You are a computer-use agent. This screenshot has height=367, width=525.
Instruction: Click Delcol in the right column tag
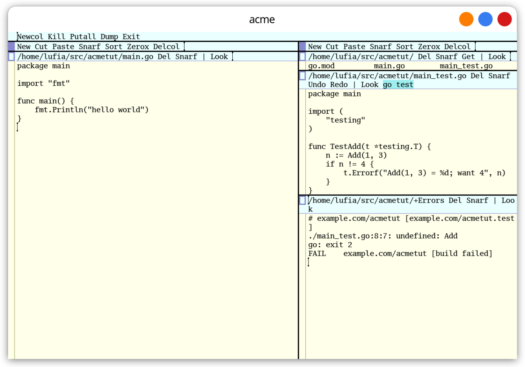[457, 46]
